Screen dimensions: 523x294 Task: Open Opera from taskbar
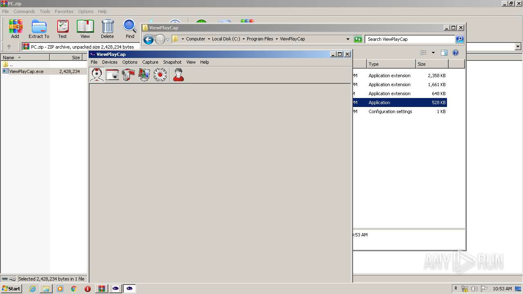[x=87, y=289]
